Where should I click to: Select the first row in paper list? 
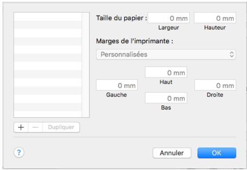(x=48, y=16)
